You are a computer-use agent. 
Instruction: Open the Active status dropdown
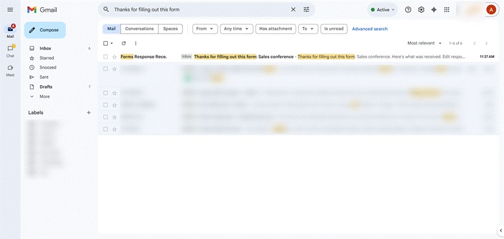[x=382, y=10]
